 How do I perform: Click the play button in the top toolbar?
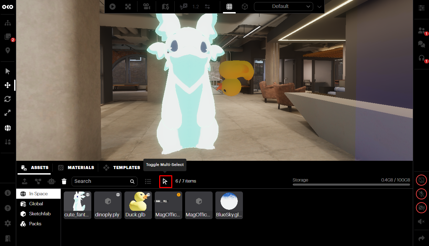(112, 6)
